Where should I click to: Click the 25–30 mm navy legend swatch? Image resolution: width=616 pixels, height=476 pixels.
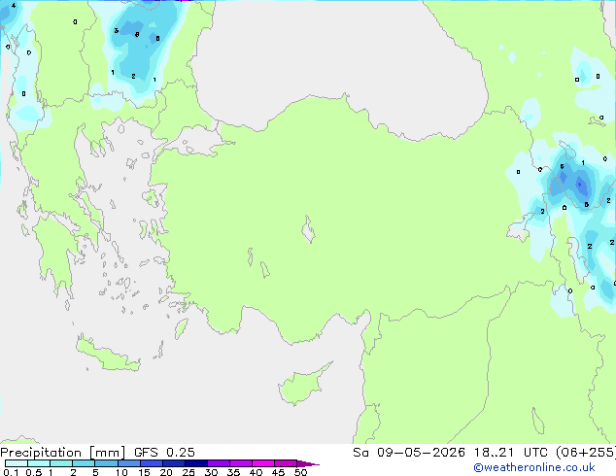(x=196, y=463)
